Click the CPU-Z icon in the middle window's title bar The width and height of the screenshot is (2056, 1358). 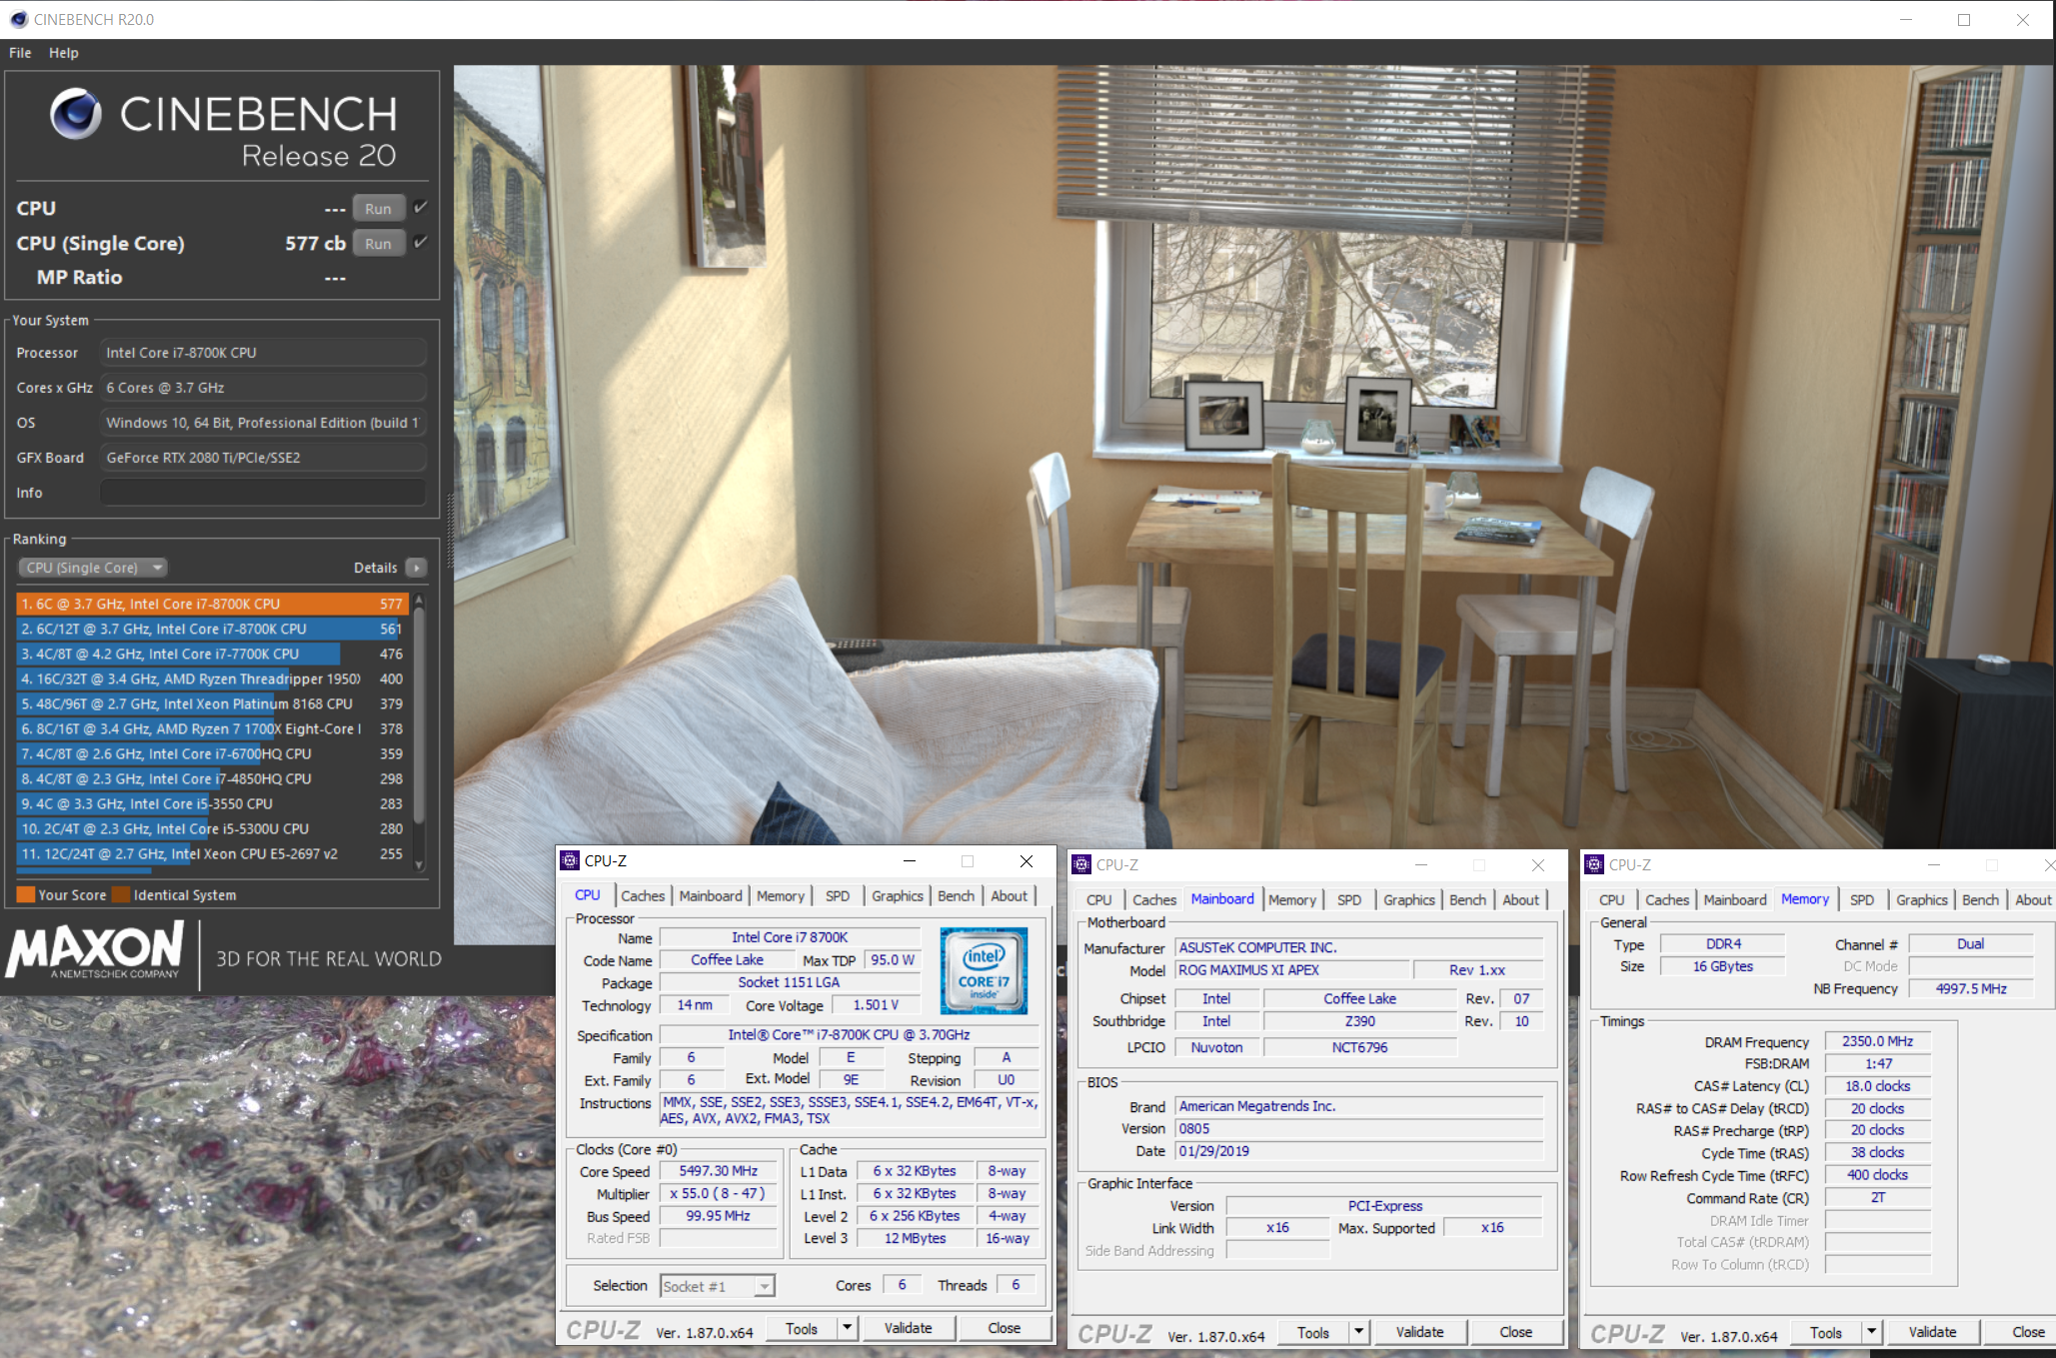pyautogui.click(x=1082, y=864)
